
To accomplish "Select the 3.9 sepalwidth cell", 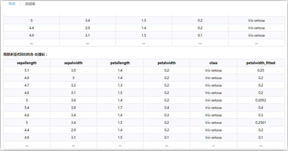I will pyautogui.click(x=73, y=108).
